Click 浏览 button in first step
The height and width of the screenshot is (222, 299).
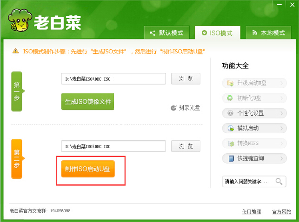pos(186,78)
